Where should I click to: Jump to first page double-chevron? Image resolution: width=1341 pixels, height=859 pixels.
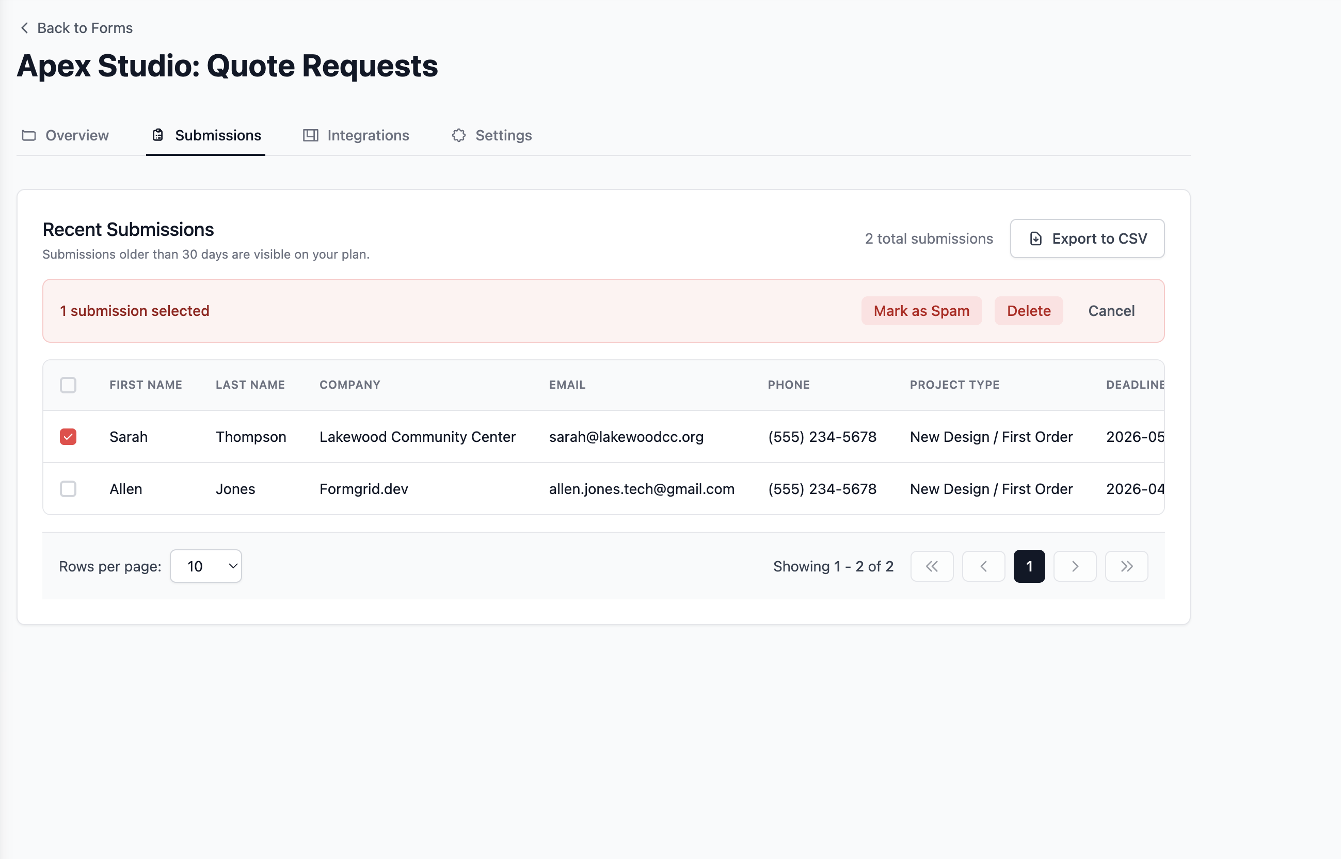[932, 567]
